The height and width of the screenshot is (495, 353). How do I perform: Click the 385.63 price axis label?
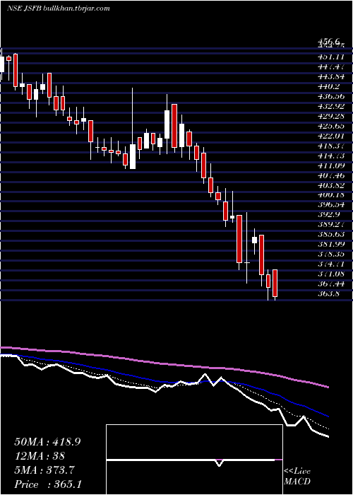(331, 235)
